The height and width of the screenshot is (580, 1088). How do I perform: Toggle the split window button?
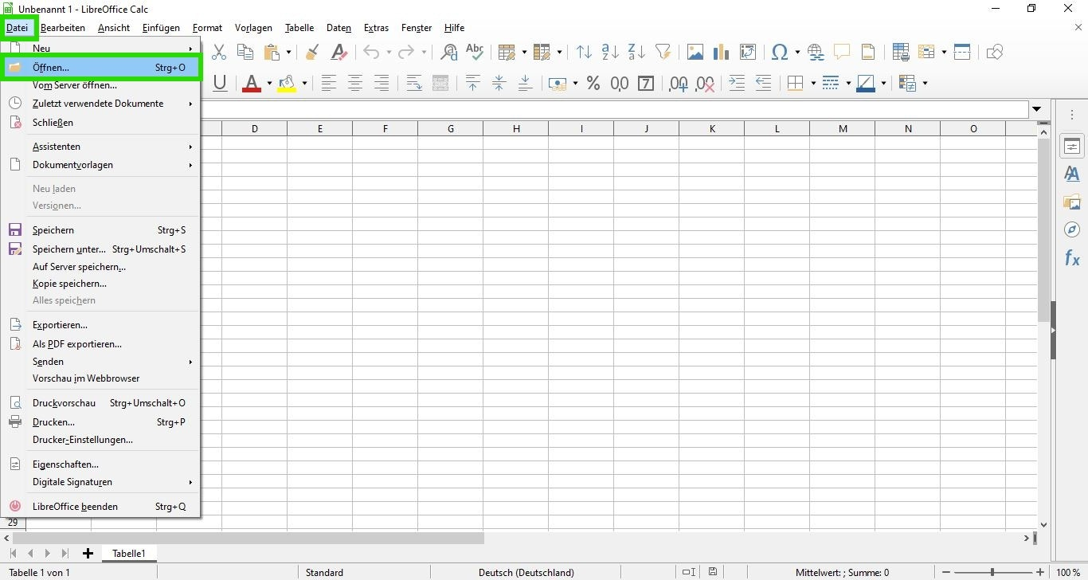pos(962,52)
